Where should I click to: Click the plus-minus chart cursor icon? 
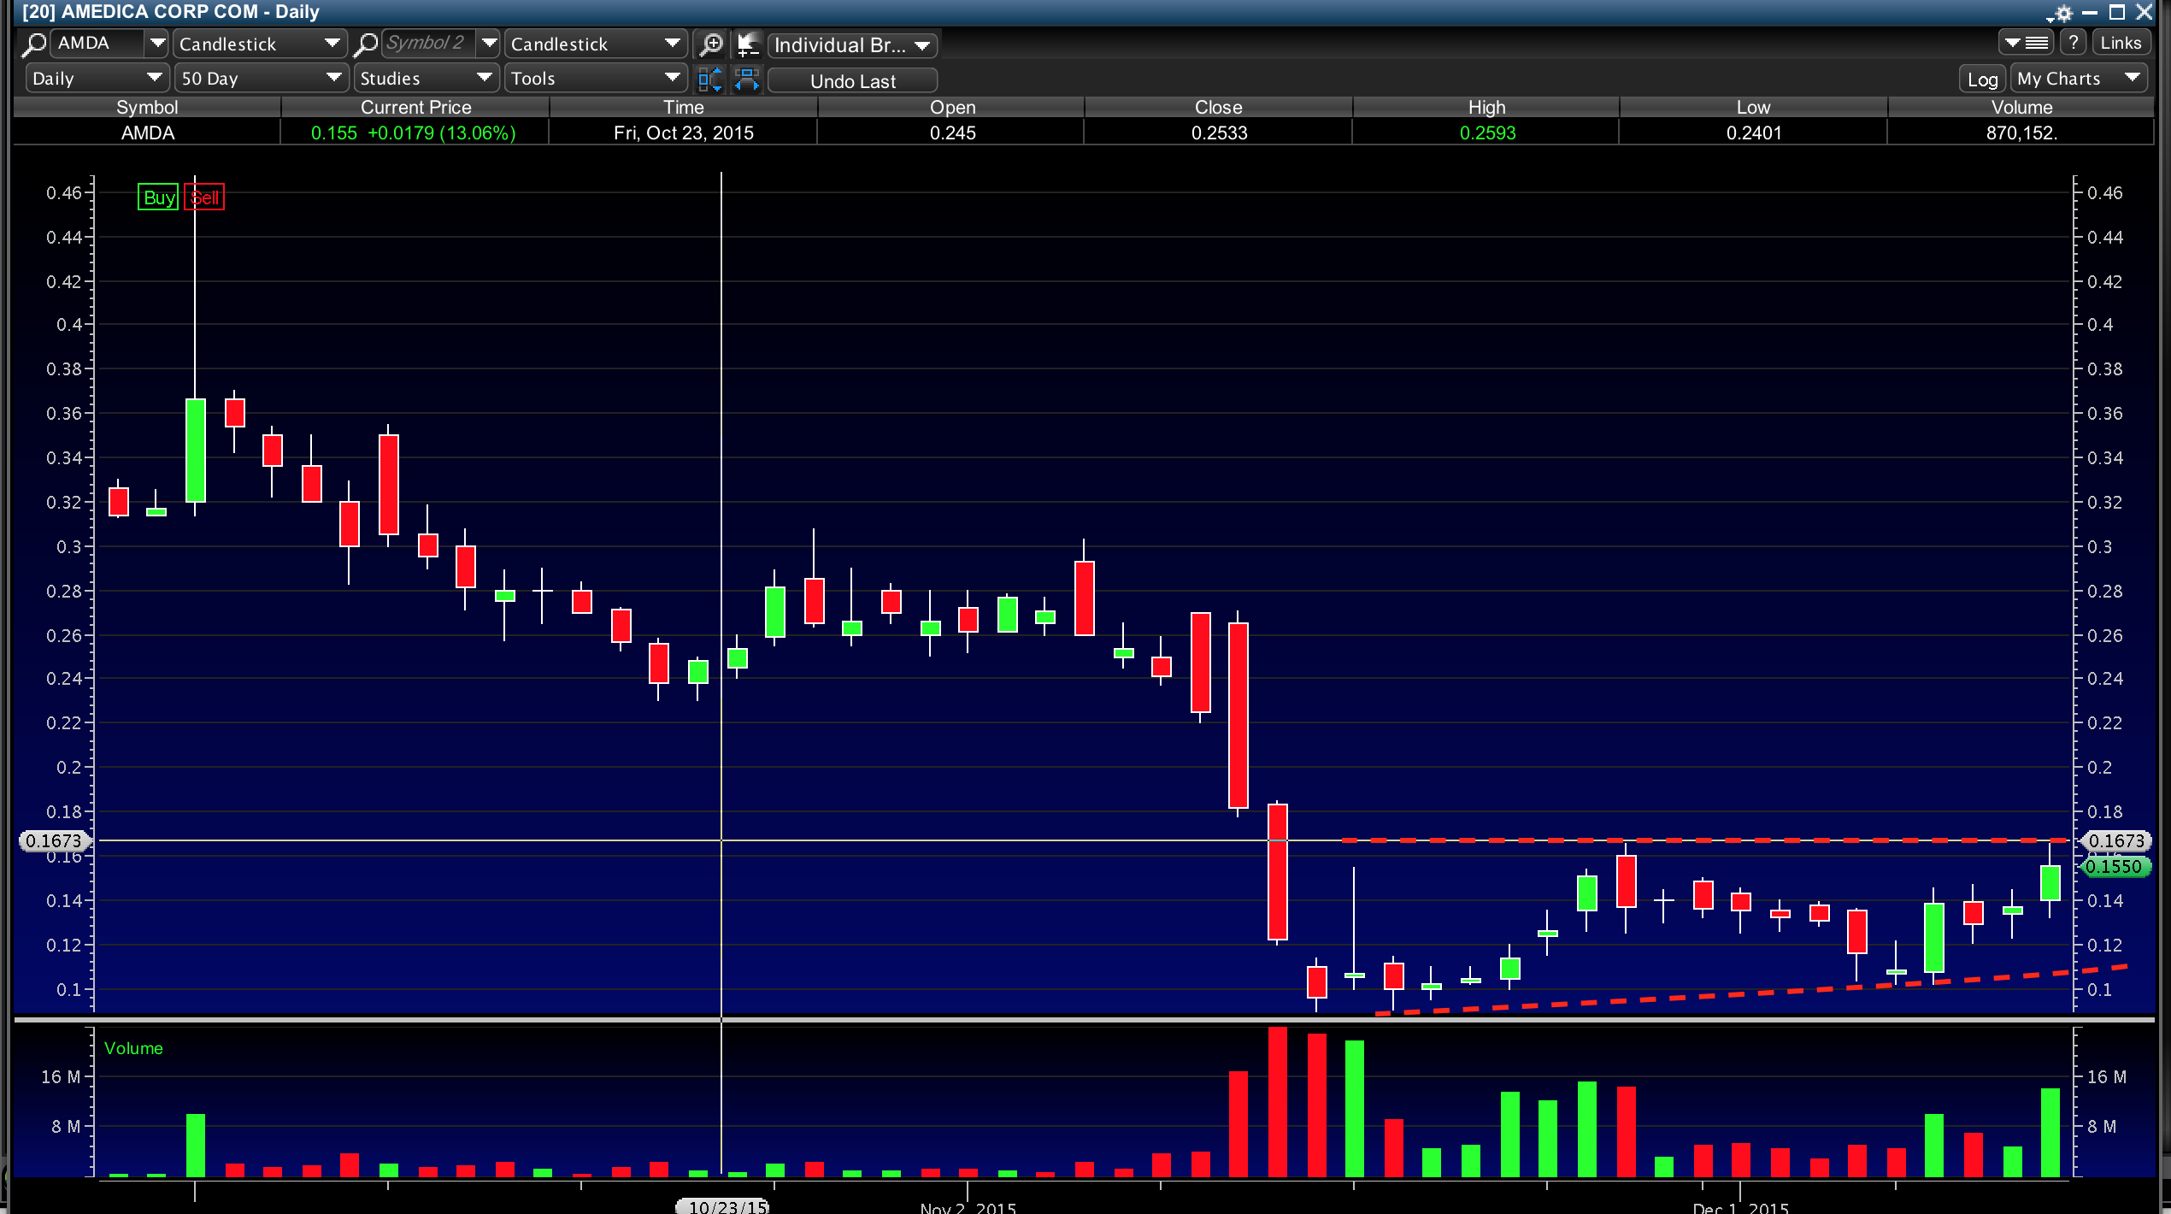point(748,44)
